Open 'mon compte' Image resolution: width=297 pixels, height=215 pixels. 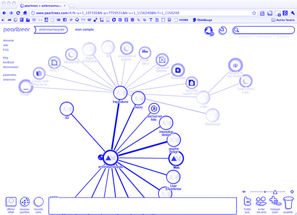(x=84, y=30)
